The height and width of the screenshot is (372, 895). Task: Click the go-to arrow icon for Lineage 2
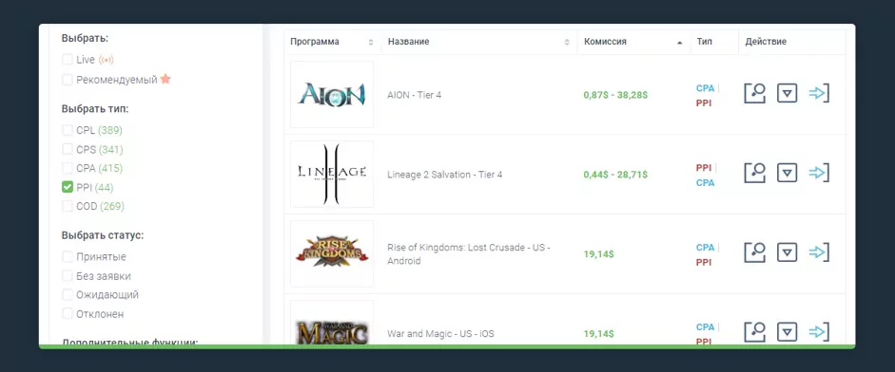pos(819,173)
